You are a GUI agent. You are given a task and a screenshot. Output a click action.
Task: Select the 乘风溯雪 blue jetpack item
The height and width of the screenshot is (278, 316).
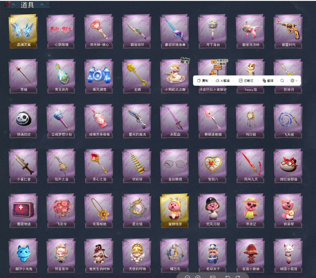[x=99, y=76]
